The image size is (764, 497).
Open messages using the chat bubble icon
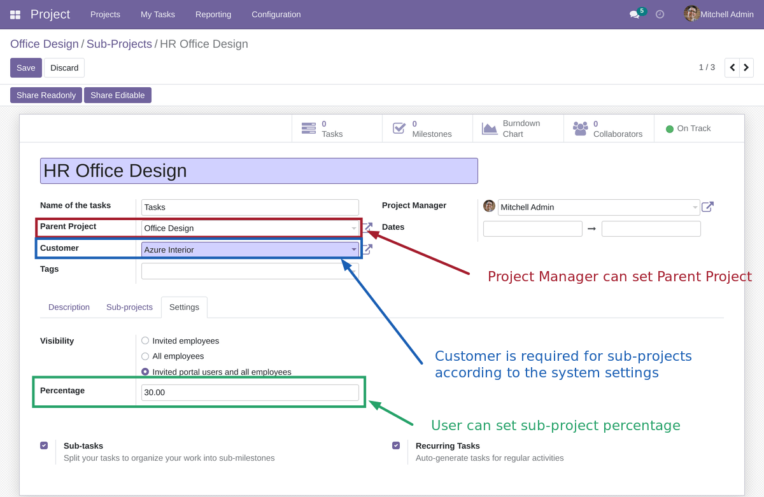tap(635, 14)
